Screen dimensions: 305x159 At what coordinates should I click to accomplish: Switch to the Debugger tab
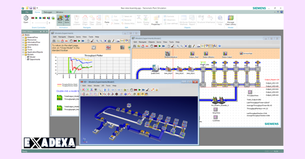[48, 12]
